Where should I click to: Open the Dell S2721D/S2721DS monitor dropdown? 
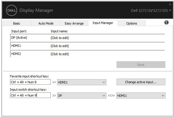(x=151, y=10)
